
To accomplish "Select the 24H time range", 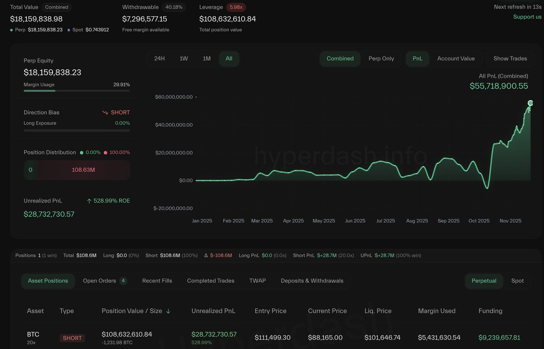I will tap(159, 58).
